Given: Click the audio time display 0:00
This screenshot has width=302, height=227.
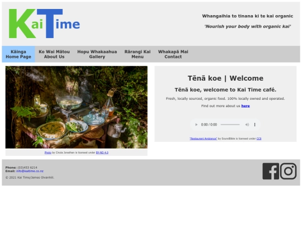Looking at the screenshot, I should (x=209, y=124).
